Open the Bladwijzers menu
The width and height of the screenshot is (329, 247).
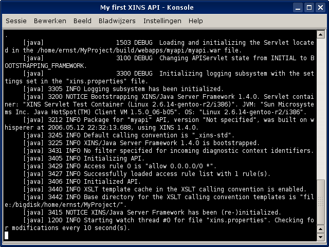[x=117, y=21]
